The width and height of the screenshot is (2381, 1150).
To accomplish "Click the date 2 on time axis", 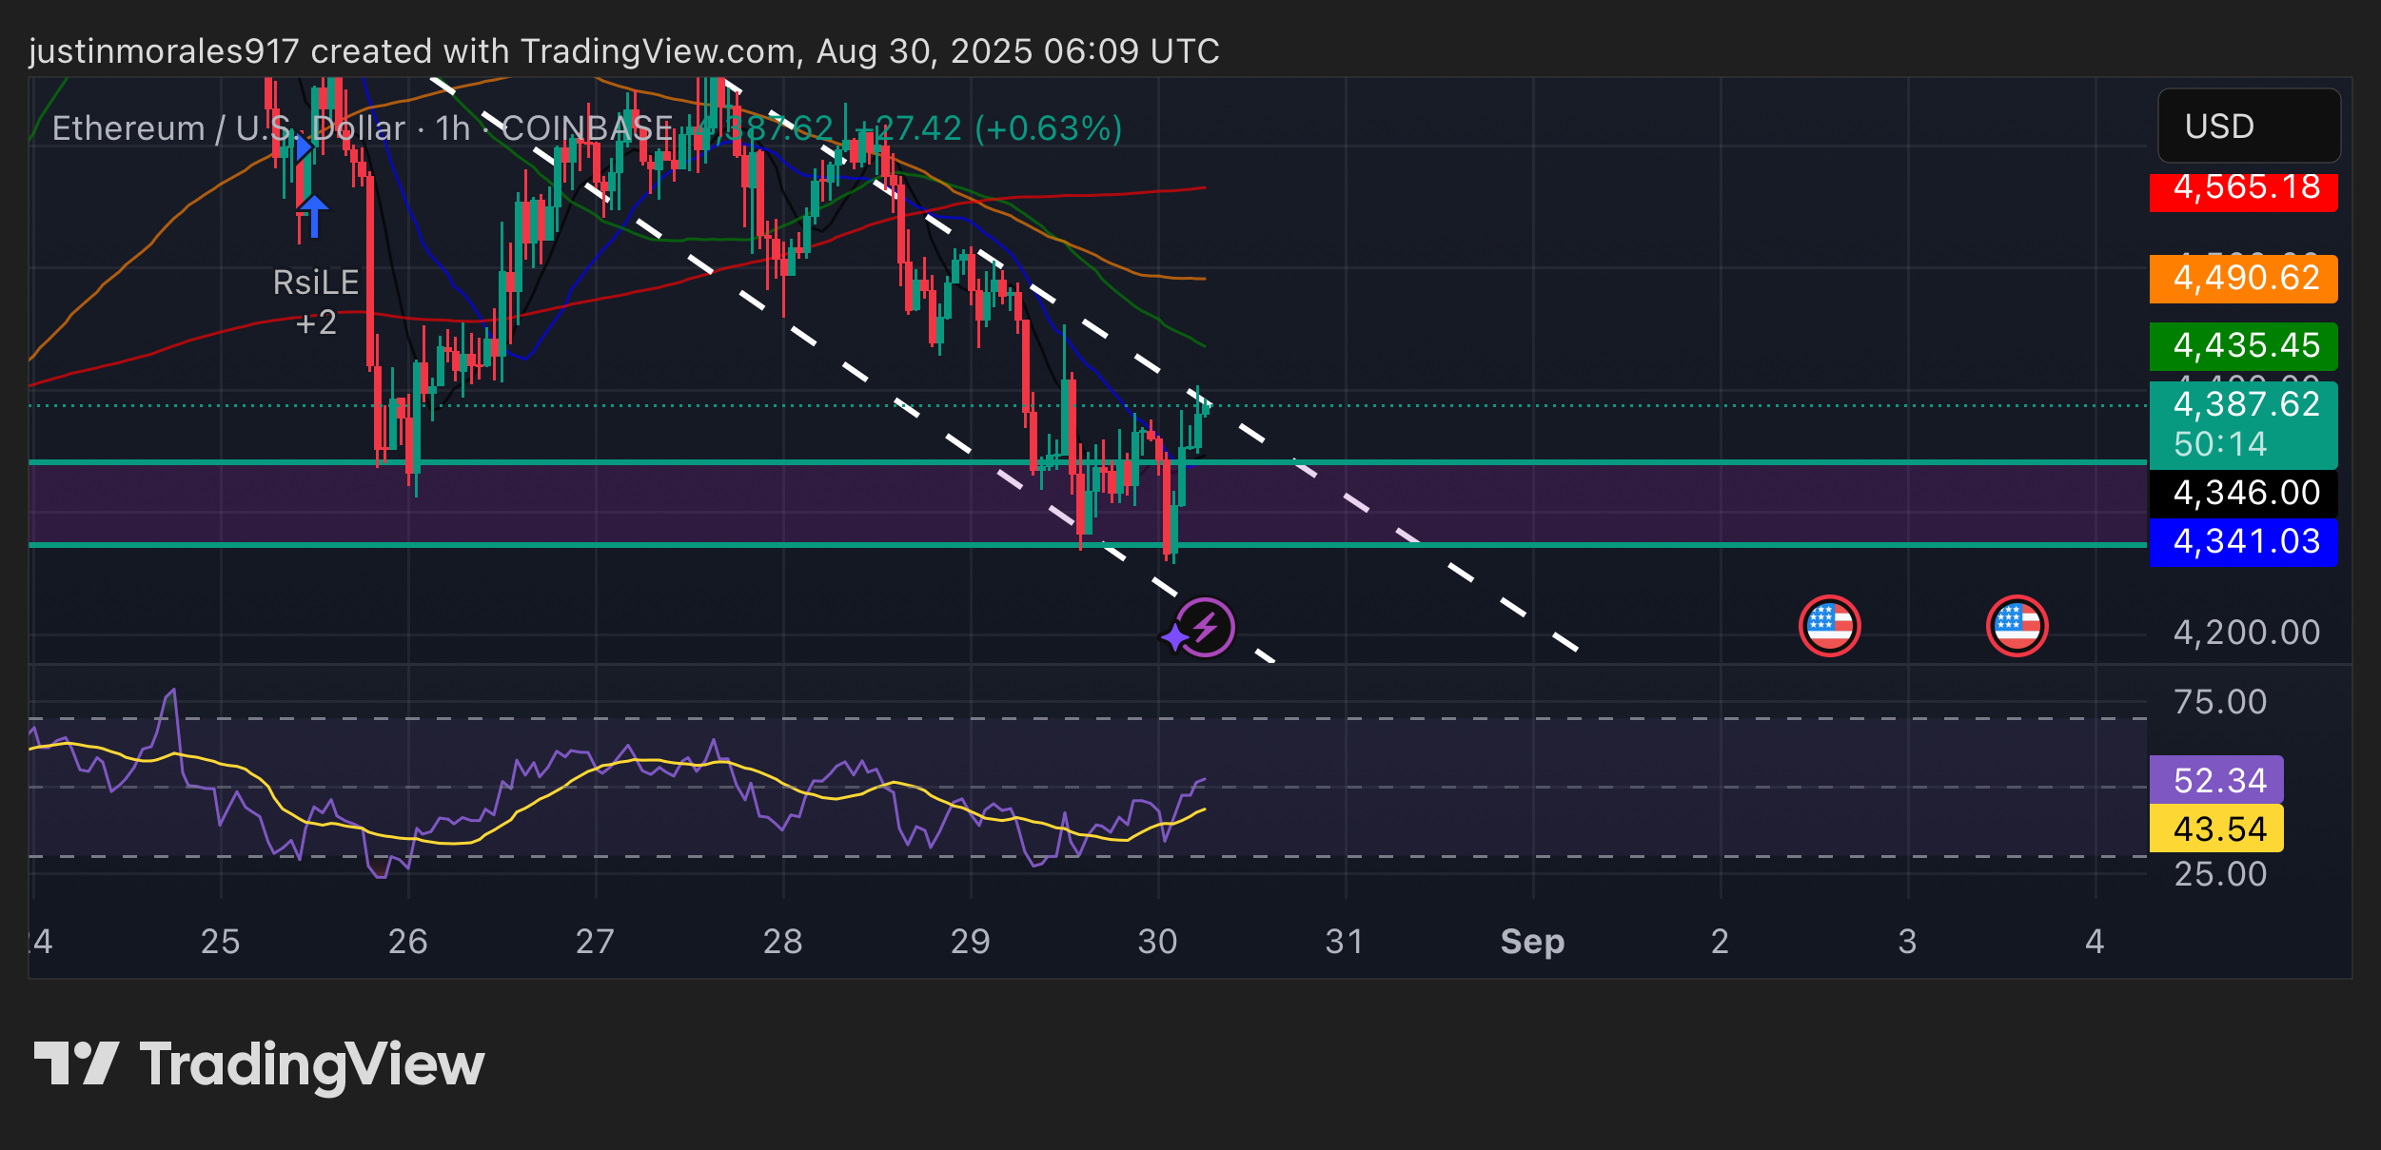I will point(1720,942).
